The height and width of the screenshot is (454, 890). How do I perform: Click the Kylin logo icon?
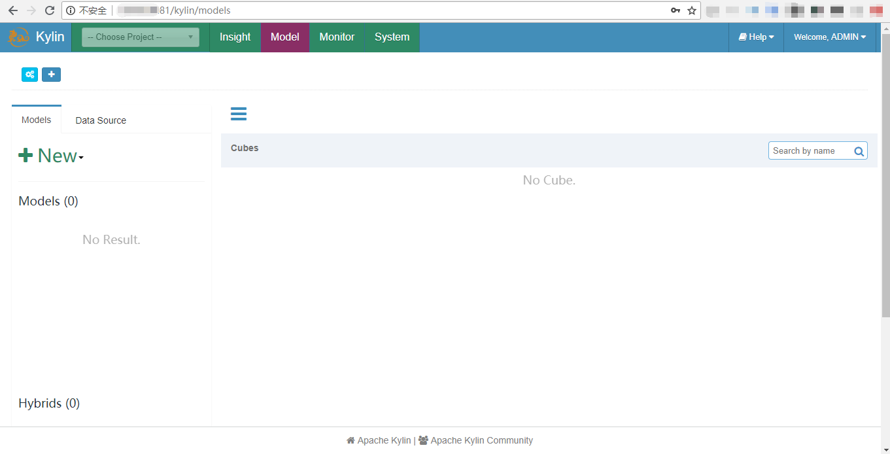click(19, 37)
